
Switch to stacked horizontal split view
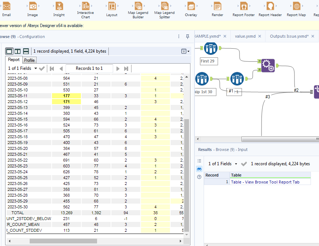point(26,52)
